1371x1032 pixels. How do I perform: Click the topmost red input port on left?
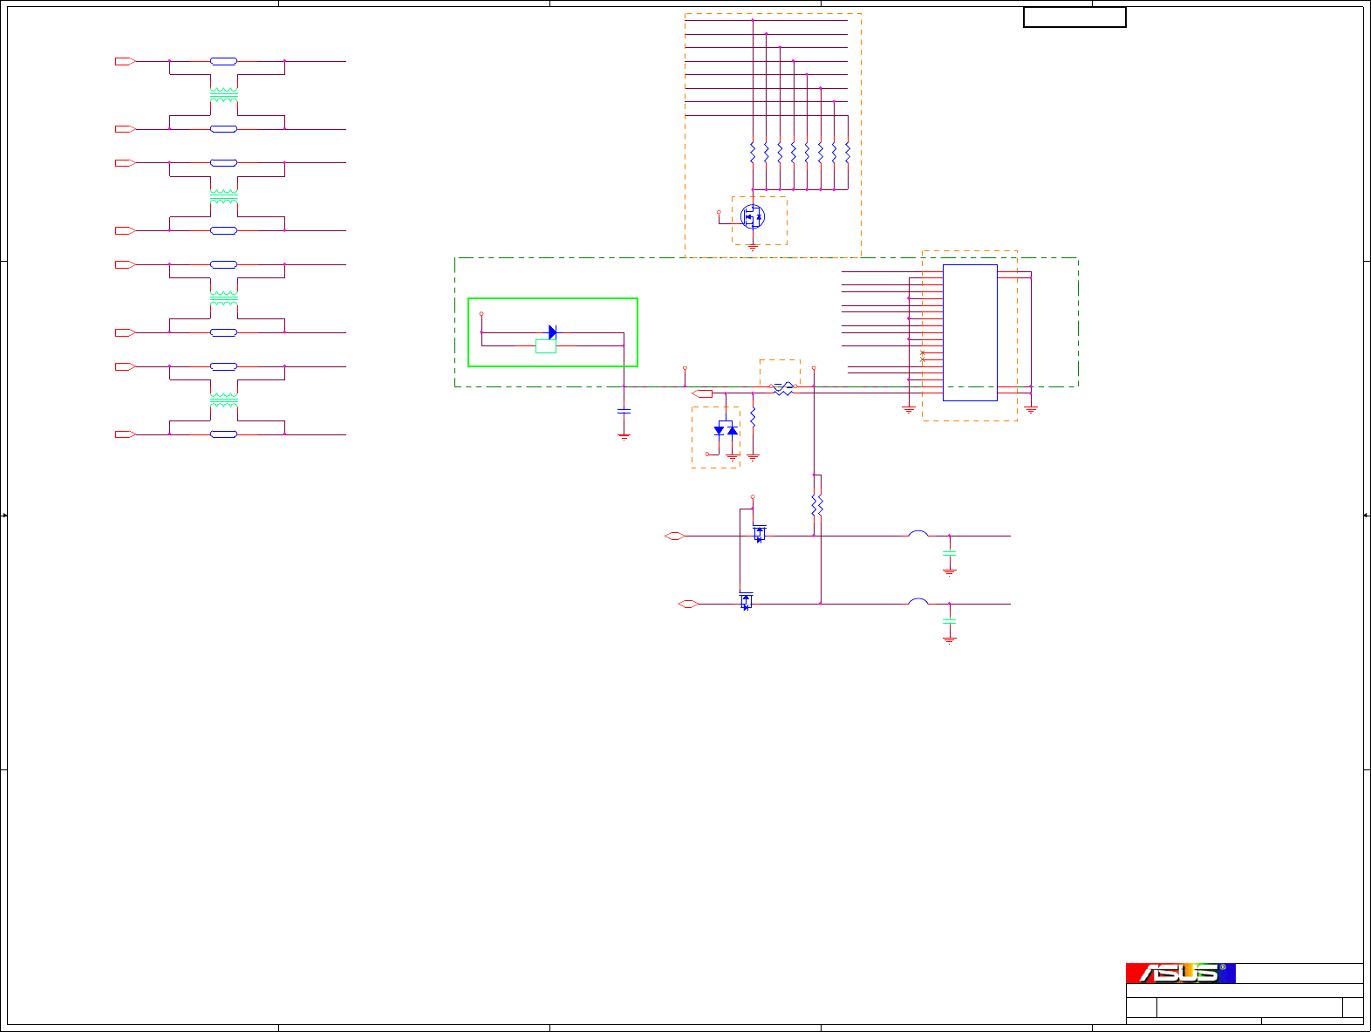(x=126, y=61)
